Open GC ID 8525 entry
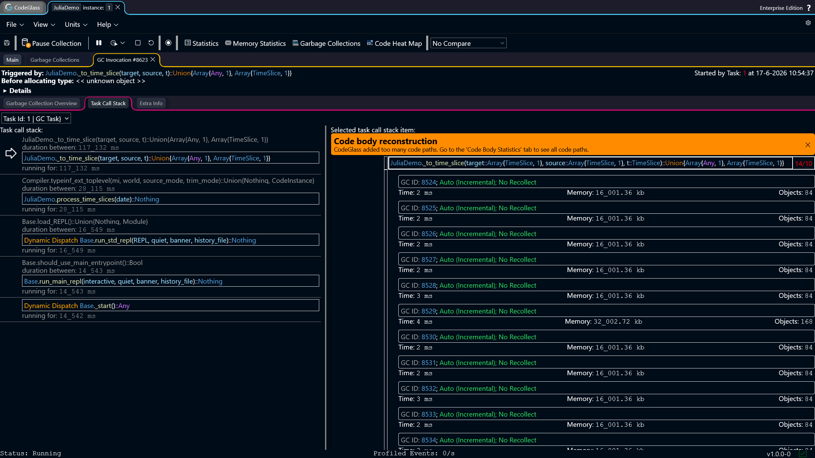Viewport: 815px width, 458px height. point(606,208)
